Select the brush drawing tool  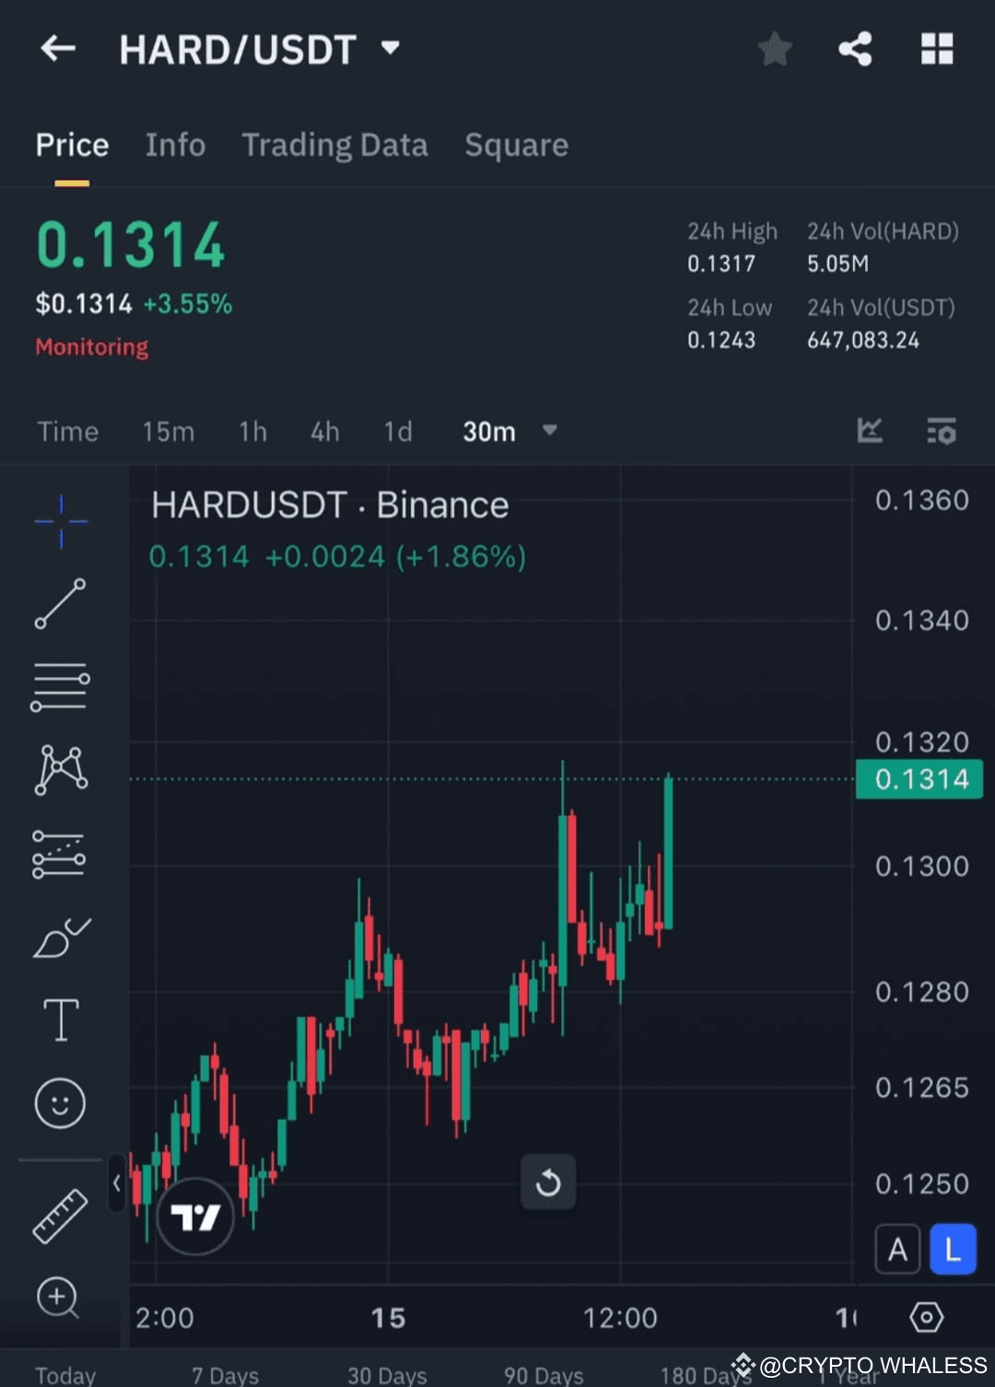tap(59, 937)
